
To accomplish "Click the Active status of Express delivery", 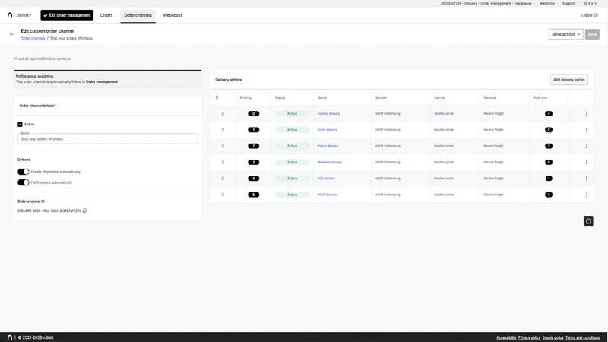I will 292,113.
